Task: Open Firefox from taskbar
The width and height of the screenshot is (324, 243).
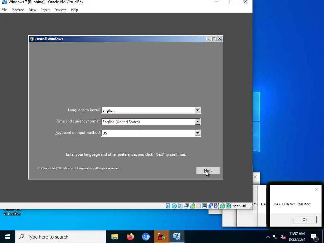Action: (130, 237)
